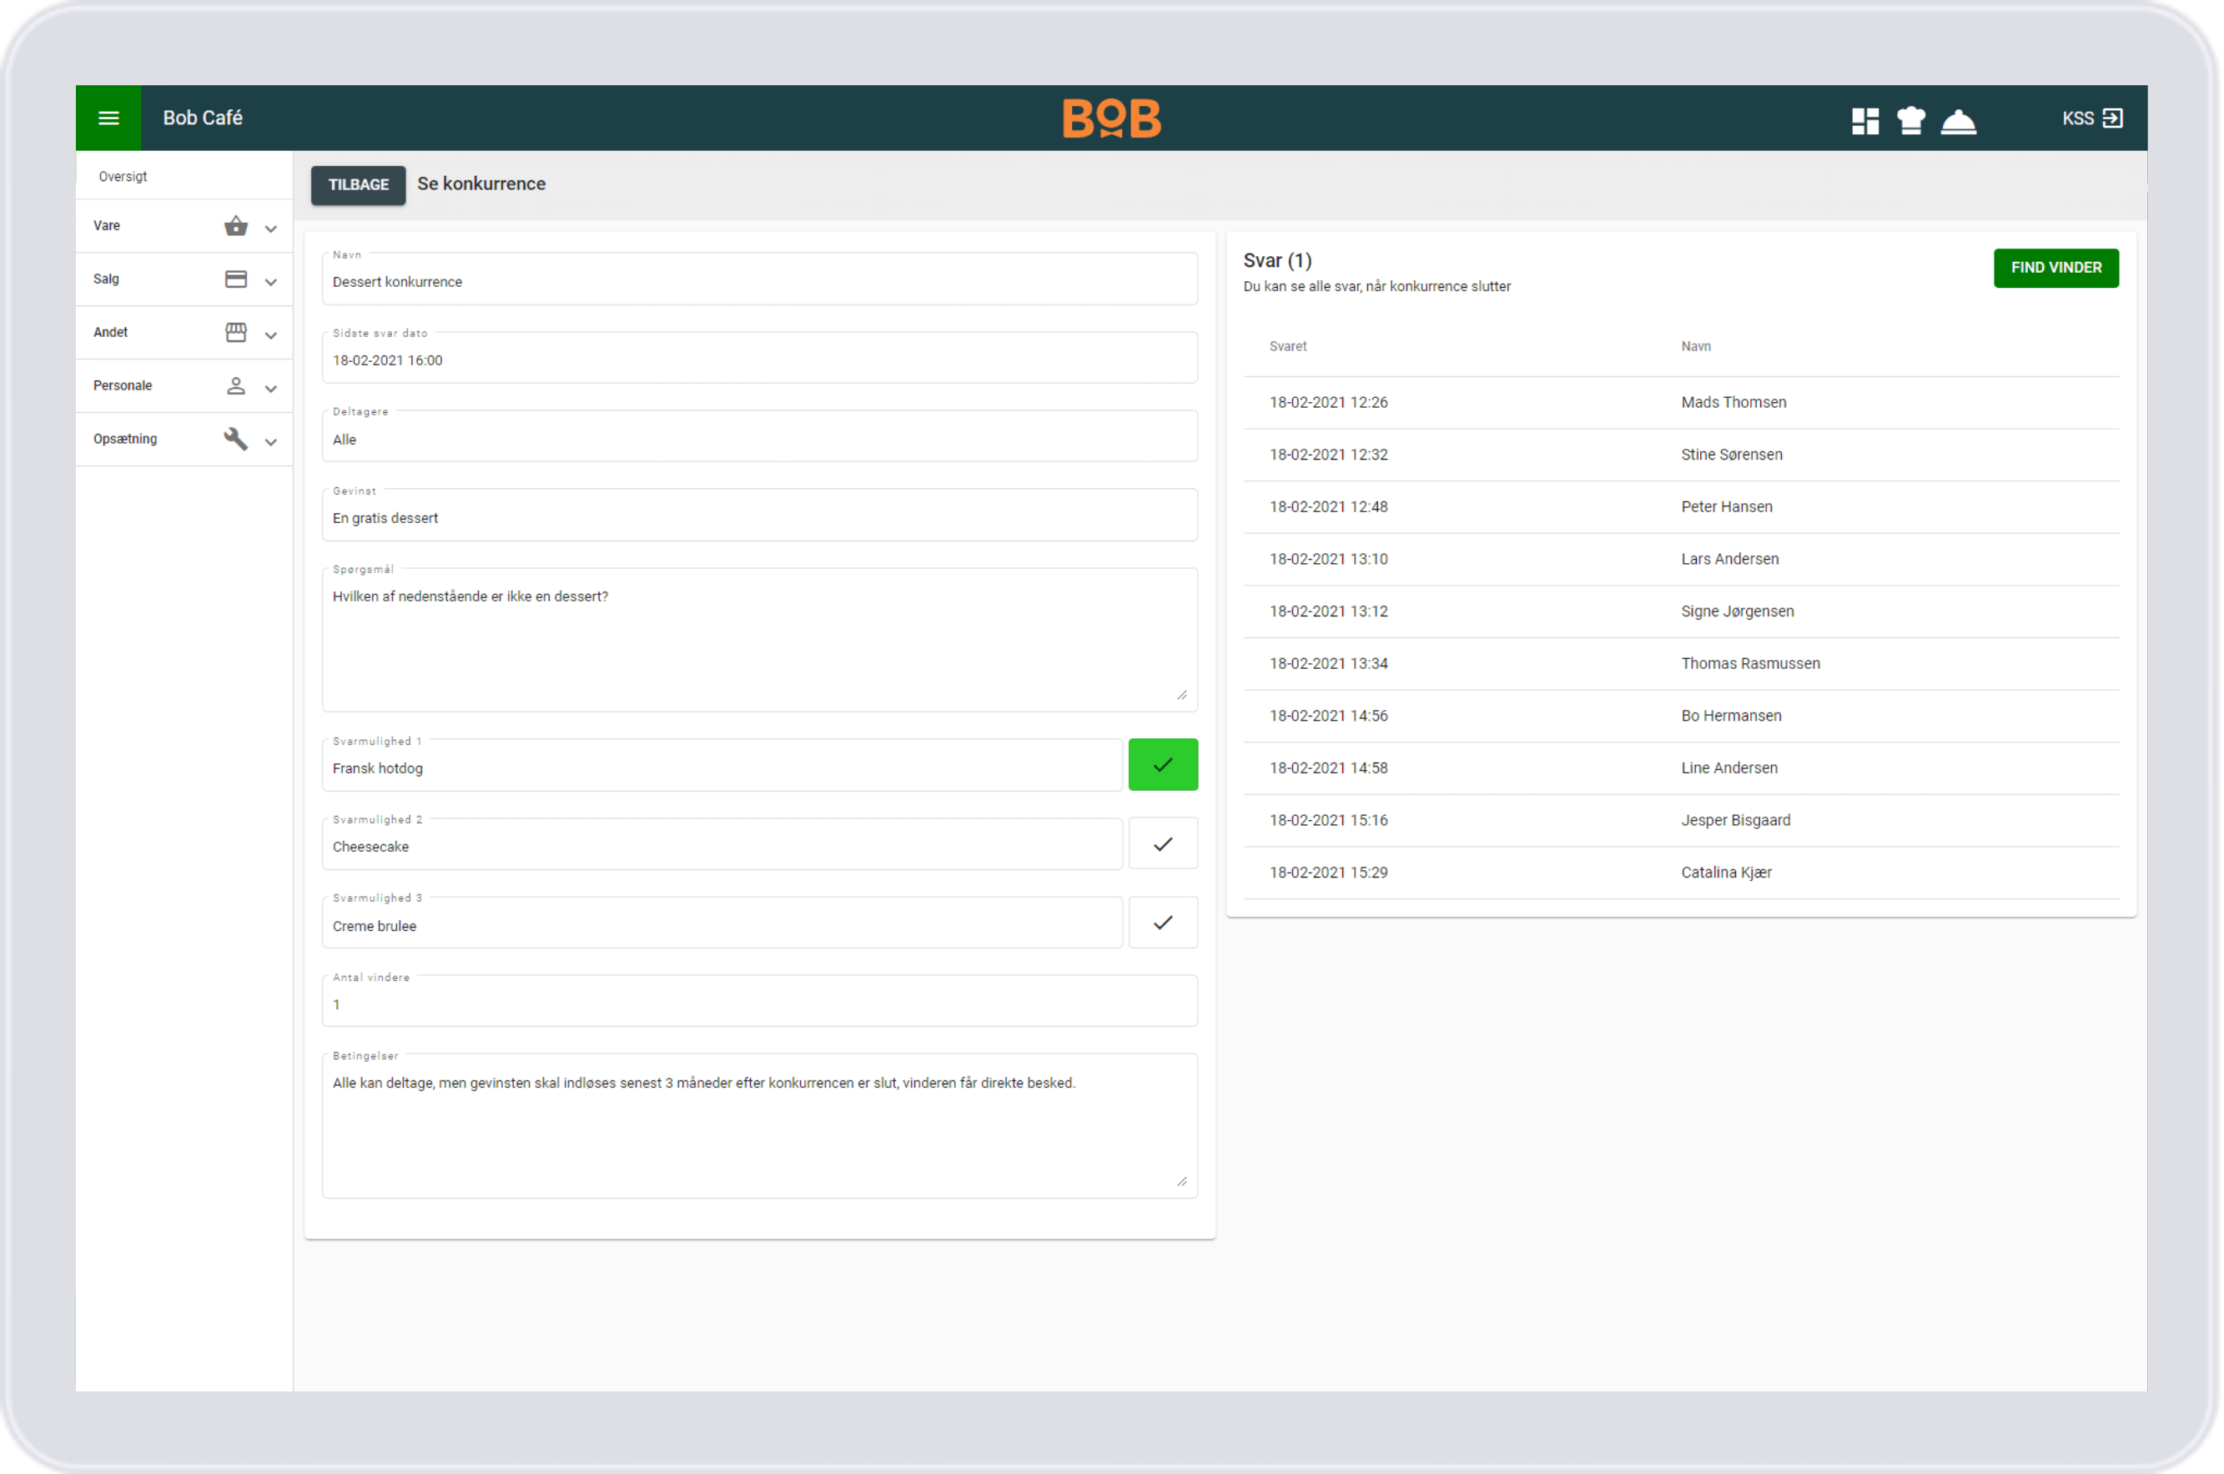Click the TILBAGE button

(358, 185)
